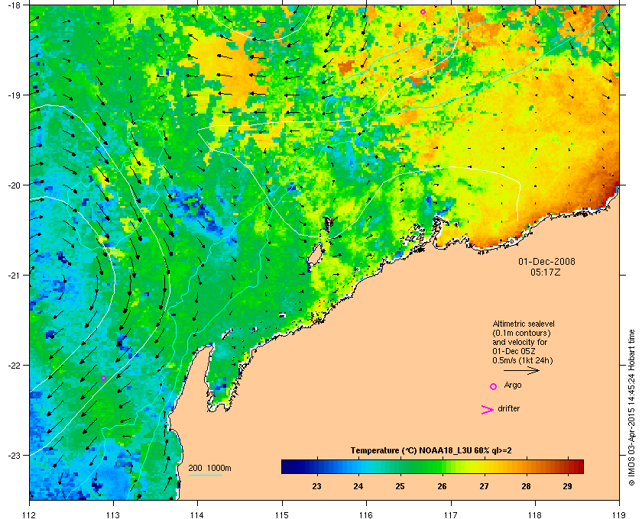This screenshot has height=519, width=642.
Task: Click the '(0.1m contours)' legend text
Action: point(521,333)
